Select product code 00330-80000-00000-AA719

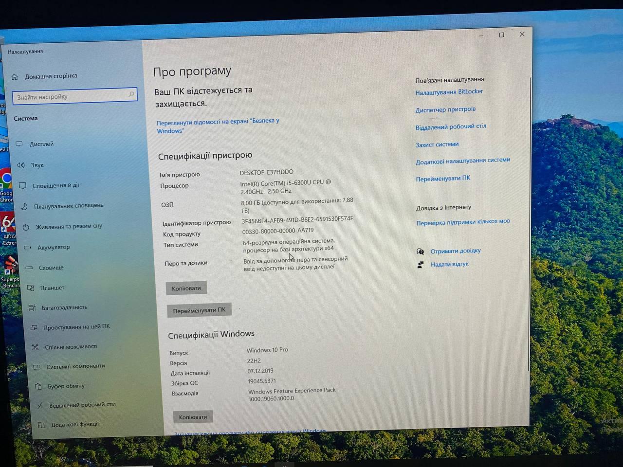click(x=278, y=231)
